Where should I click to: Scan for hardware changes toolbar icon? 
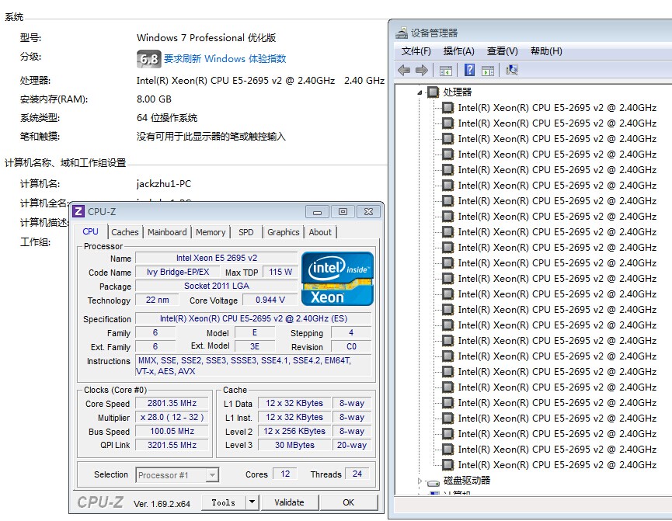point(512,70)
